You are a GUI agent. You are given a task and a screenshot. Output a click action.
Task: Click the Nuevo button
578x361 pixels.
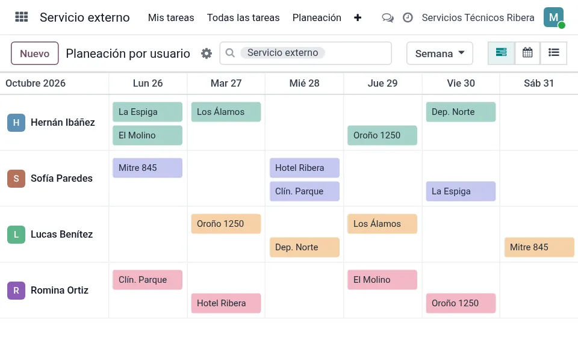(x=35, y=54)
